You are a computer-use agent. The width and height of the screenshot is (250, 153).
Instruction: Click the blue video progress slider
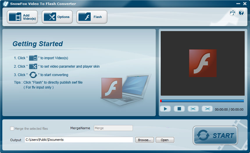202,101
